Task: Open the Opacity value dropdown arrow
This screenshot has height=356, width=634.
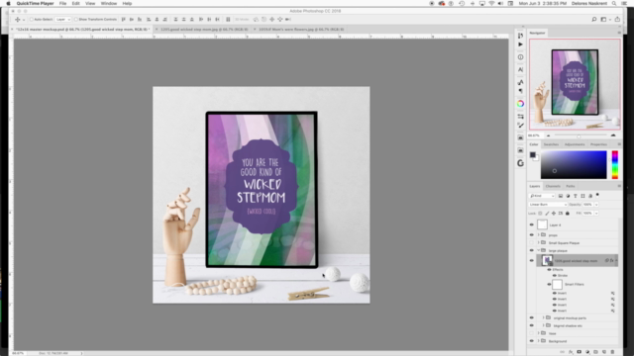Action: [x=596, y=205]
